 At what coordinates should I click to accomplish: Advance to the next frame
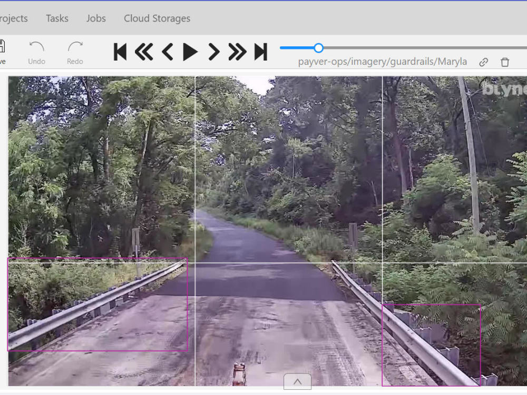point(214,52)
